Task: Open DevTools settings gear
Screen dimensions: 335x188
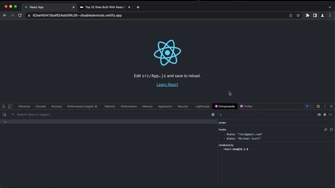Action: coord(318,107)
